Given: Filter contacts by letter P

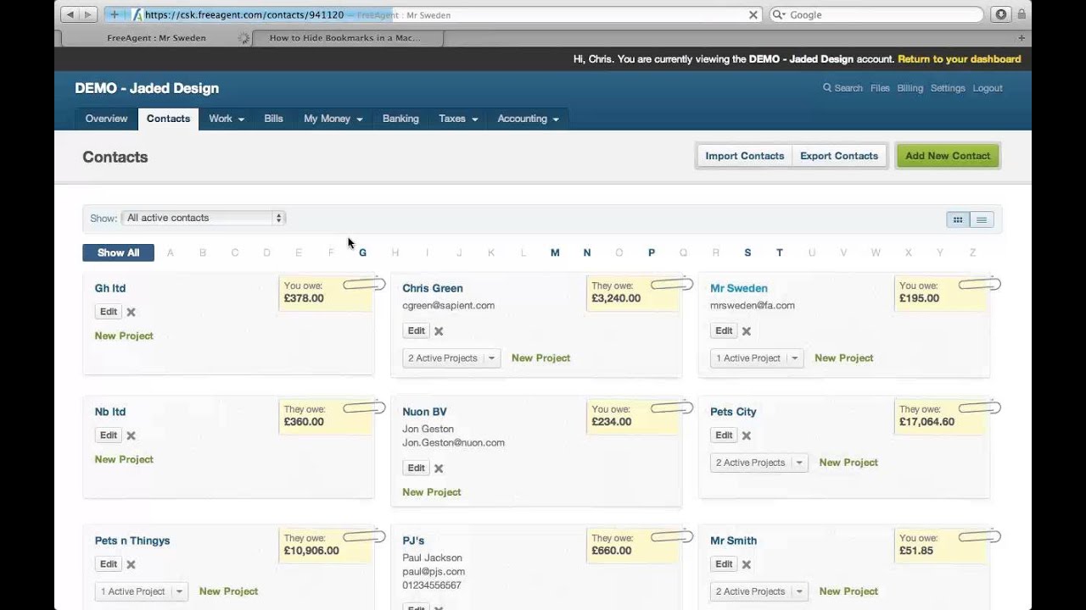Looking at the screenshot, I should point(652,252).
